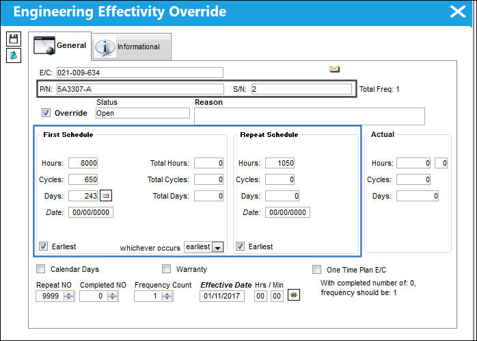The image size is (477, 341).
Task: Click the First Schedule Date field
Action: click(x=91, y=212)
